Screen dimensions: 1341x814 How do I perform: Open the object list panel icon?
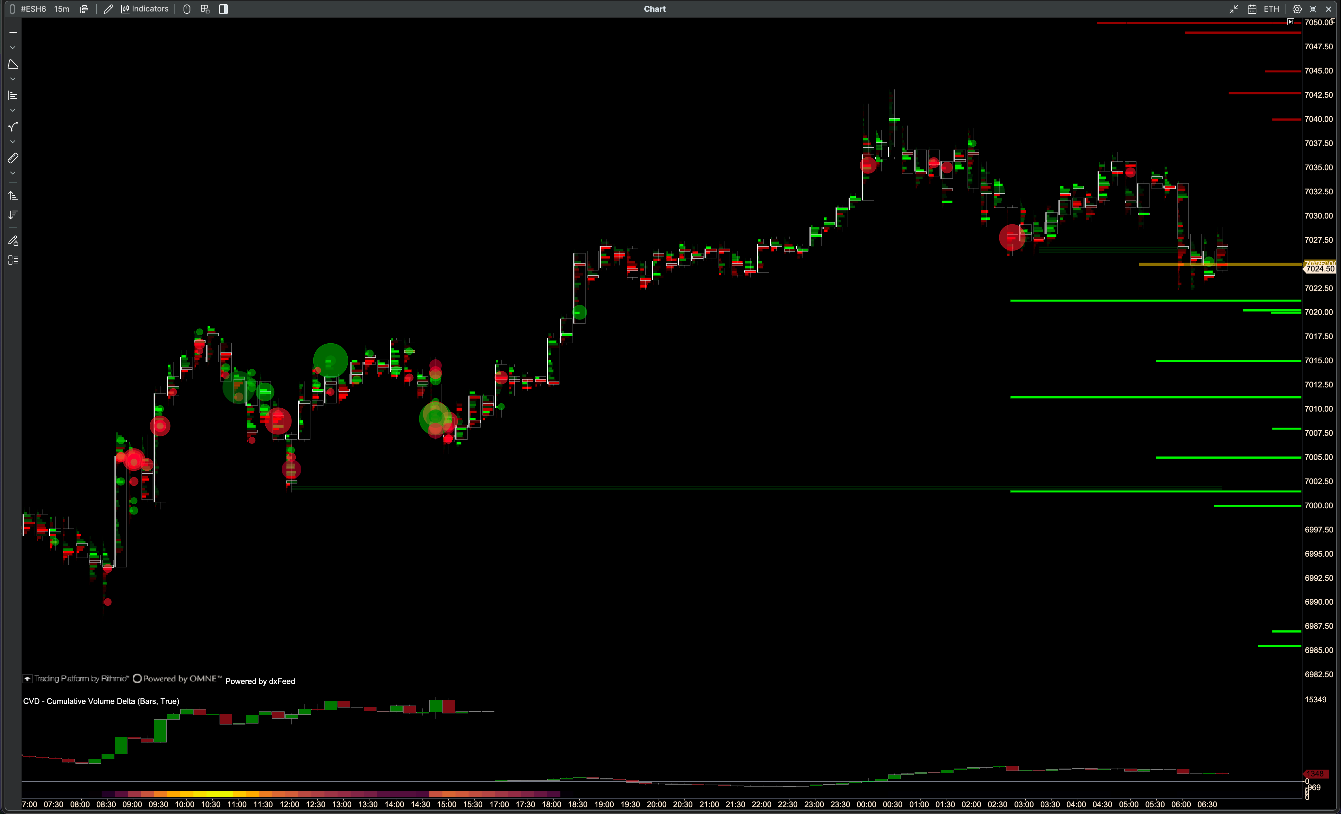(13, 260)
